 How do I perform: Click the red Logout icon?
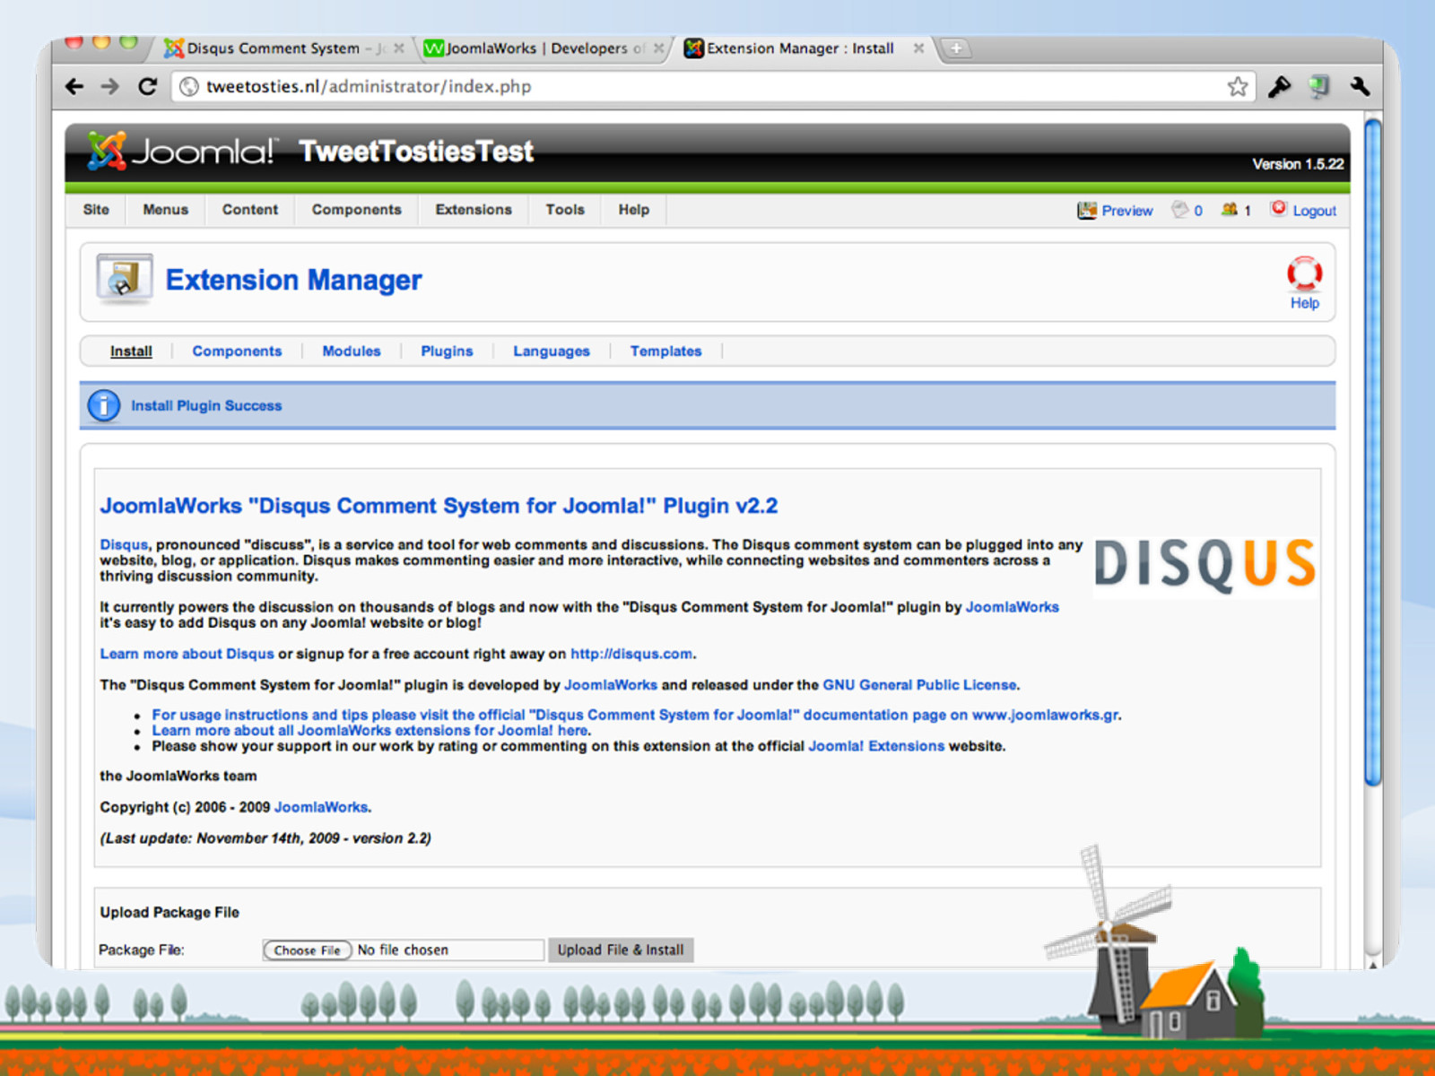1278,209
